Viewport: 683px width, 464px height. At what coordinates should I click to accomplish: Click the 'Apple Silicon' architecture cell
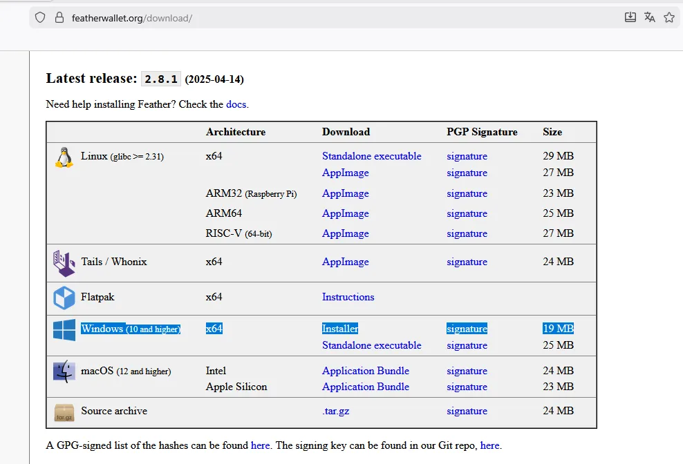[x=236, y=387]
